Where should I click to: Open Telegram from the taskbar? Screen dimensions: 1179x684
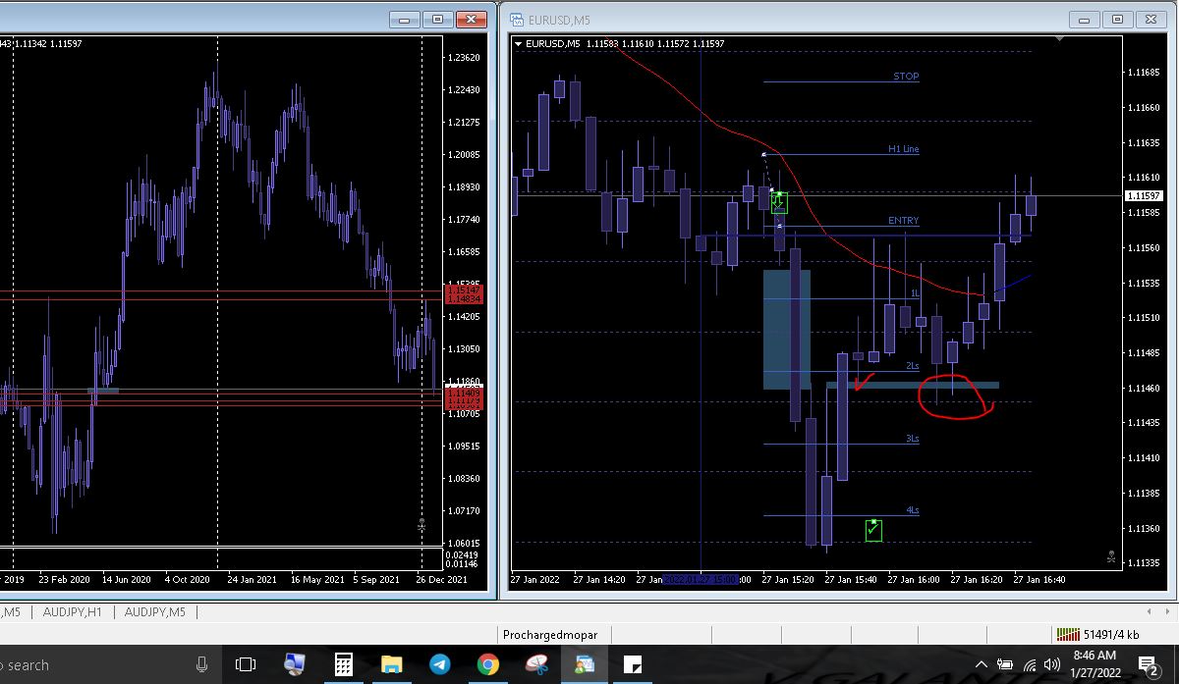coord(440,664)
